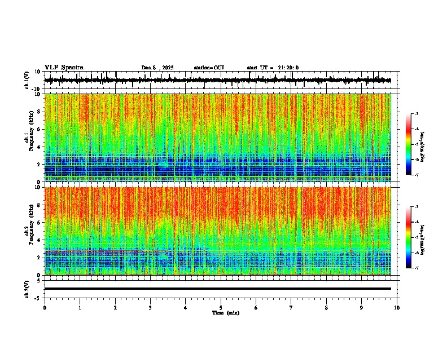Click the "VLF Spectra" plot title
Screen dimensions: 447x345
pyautogui.click(x=64, y=68)
